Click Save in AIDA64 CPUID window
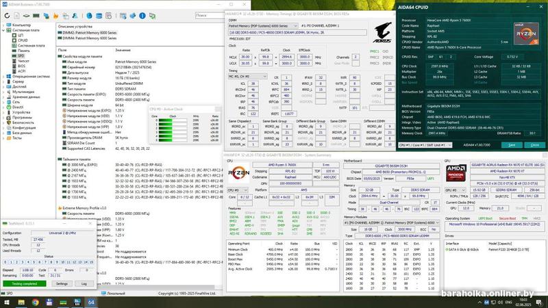Screen dimensions: 548x308 coord(512,145)
